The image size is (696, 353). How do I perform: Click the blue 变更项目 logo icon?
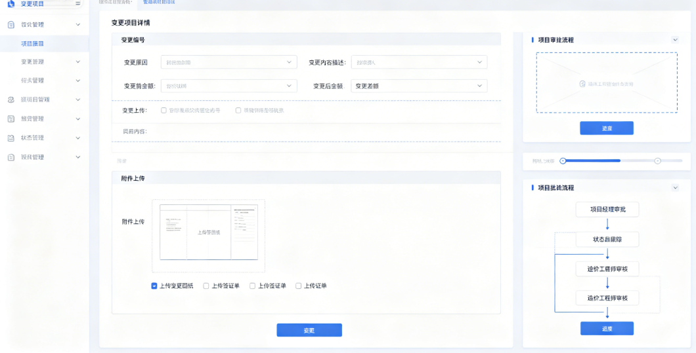tap(11, 4)
